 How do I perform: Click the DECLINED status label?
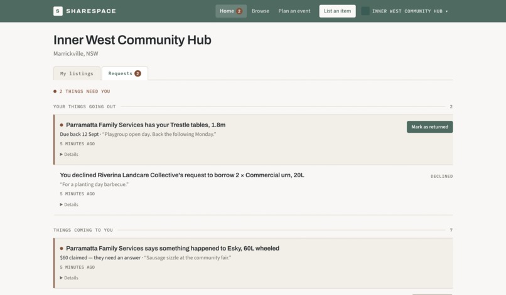(441, 176)
